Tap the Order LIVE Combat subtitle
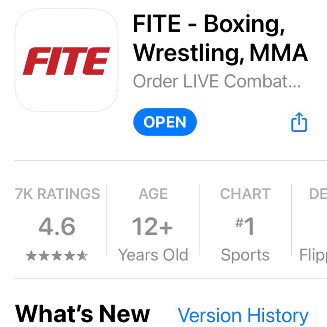Viewport: 327px width, 327px height. [x=217, y=81]
